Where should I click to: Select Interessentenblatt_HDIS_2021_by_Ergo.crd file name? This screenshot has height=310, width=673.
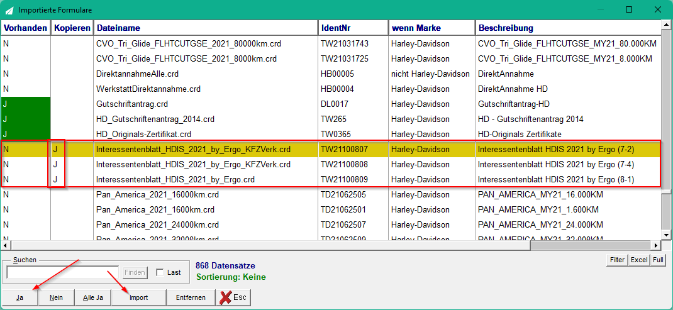click(175, 179)
